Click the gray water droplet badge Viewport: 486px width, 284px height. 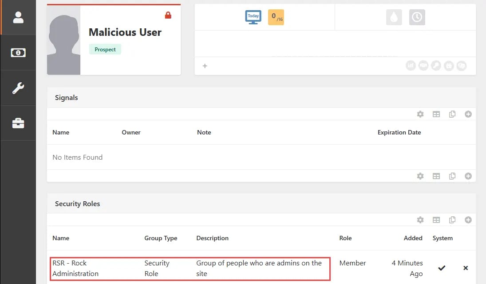click(x=394, y=17)
